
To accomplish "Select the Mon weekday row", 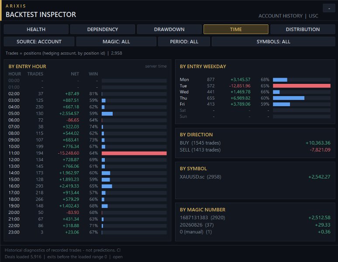I will coord(255,79).
